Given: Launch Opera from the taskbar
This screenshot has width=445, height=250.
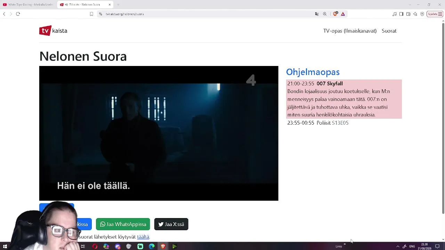Looking at the screenshot, I should pyautogui.click(x=95, y=247).
